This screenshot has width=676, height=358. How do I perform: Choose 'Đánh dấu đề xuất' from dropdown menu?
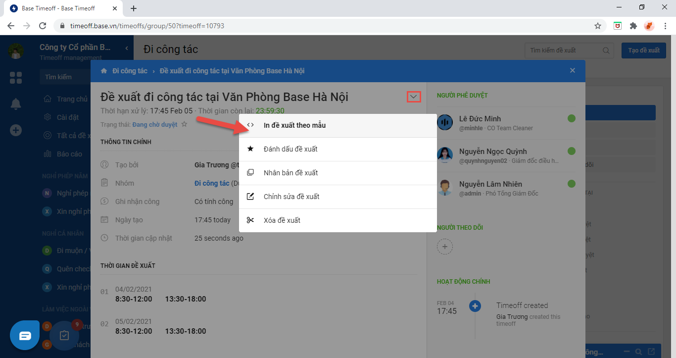click(338, 149)
